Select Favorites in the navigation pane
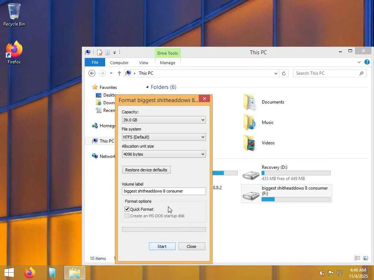Image resolution: width=374 pixels, height=280 pixels. coord(104,87)
